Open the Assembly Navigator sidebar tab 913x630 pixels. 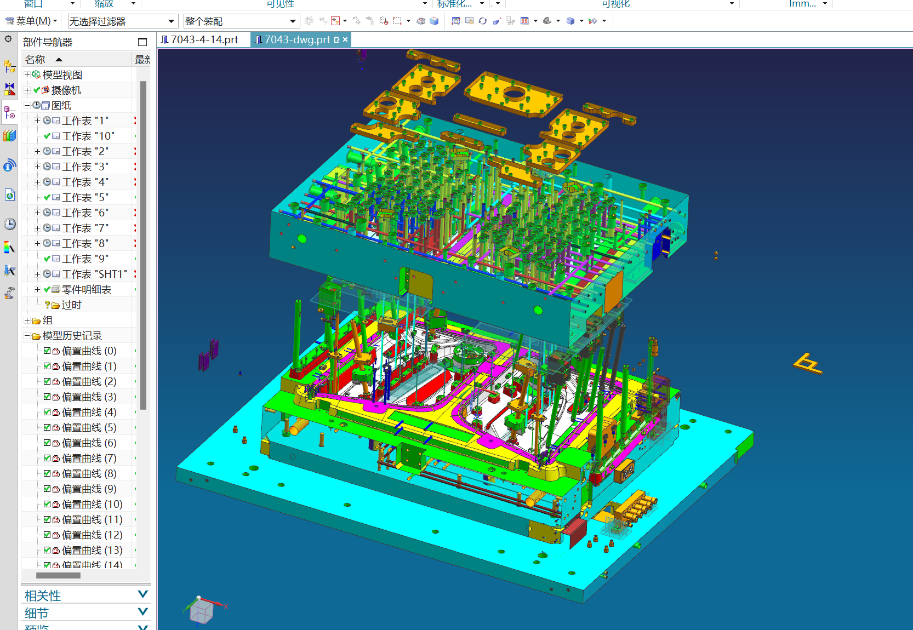[9, 66]
